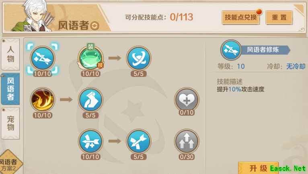Screen dimensions: 308x174
Task: Click the 重置 reset button
Action: [x=279, y=17]
